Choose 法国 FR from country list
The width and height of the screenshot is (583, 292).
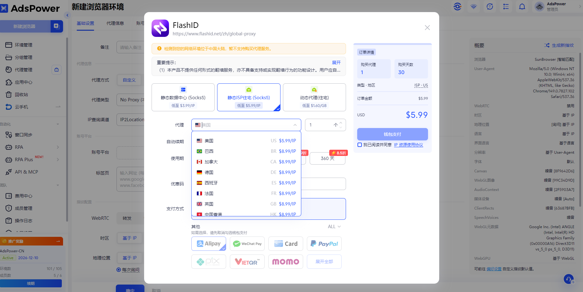pyautogui.click(x=246, y=193)
